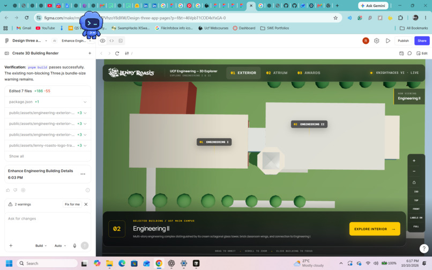The width and height of the screenshot is (432, 270).
Task: Click the 02 Engineering II building label
Action: (309, 124)
